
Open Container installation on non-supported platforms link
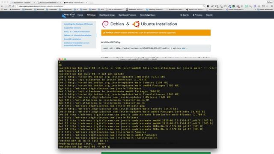(x=77, y=44)
